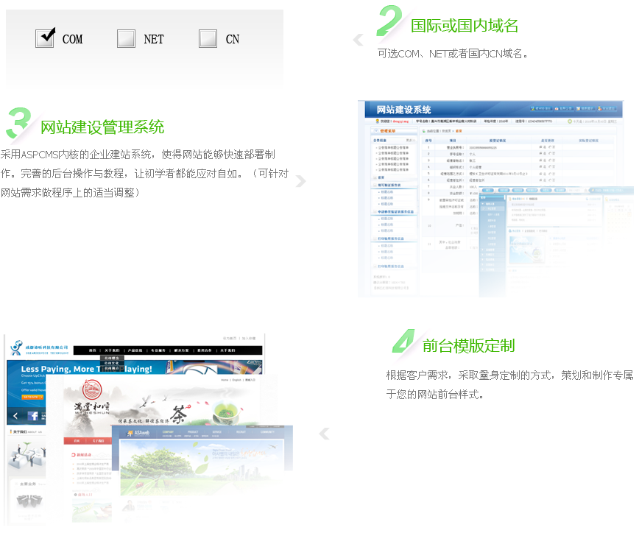Click the round red tea brand seal logo
The image size is (639, 533).
[x=91, y=390]
